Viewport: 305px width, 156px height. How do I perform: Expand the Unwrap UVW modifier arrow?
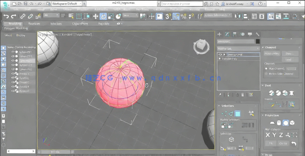(224, 55)
